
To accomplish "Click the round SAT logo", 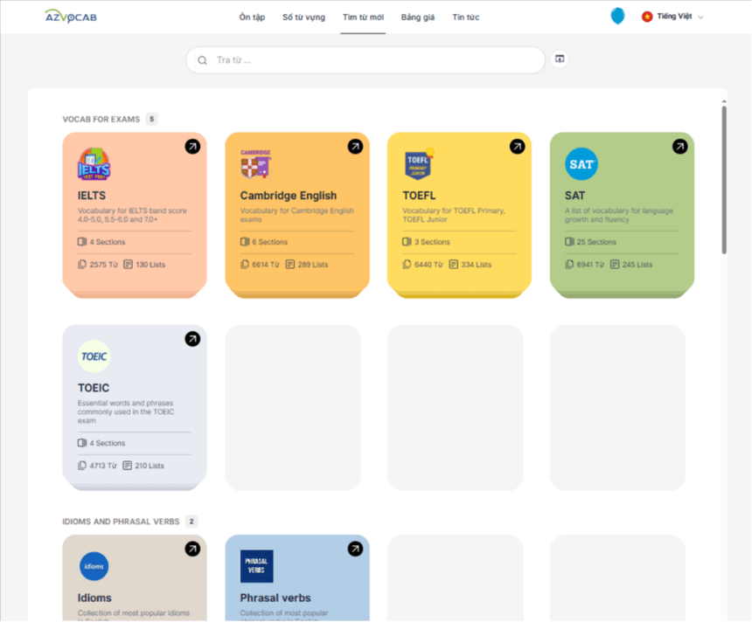I will pos(581,164).
